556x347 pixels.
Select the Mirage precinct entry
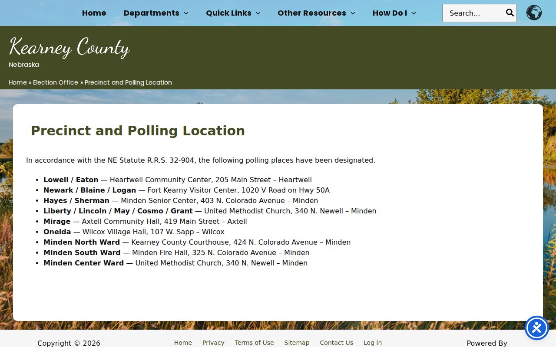145,221
